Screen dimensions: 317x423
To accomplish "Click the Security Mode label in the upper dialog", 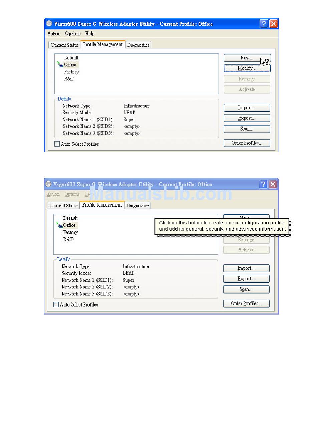I will click(x=77, y=113).
